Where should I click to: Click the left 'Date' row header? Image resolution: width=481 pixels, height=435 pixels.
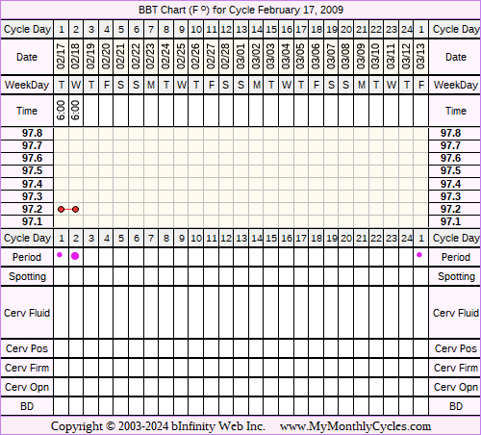click(27, 57)
